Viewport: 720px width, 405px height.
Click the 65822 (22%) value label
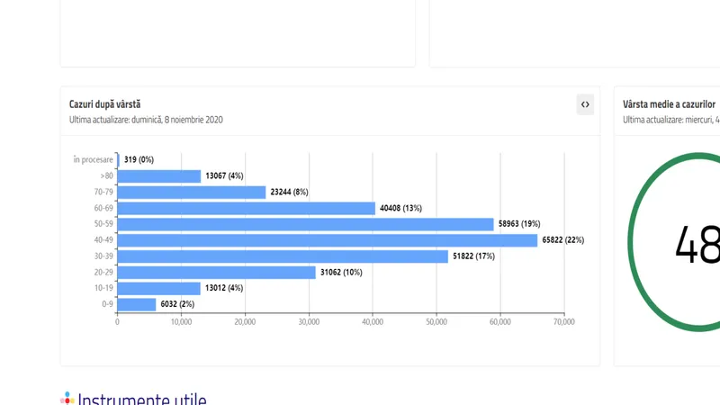click(x=562, y=240)
